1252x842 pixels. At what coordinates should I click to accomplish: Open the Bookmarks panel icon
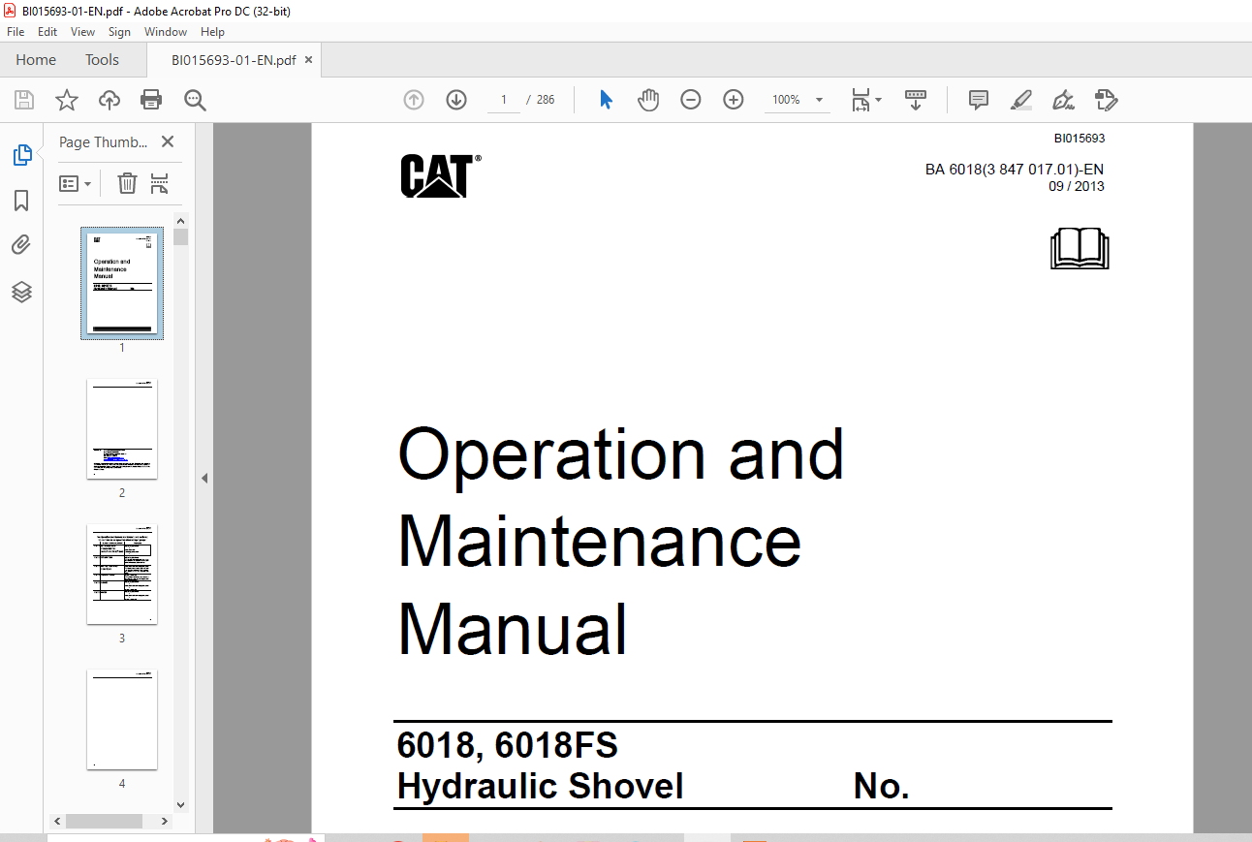click(21, 201)
